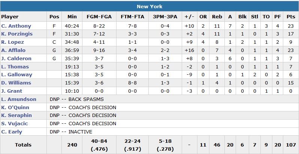This screenshot has width=299, height=154.
Task: Select K. Seraphin player link
Action: click(x=16, y=115)
